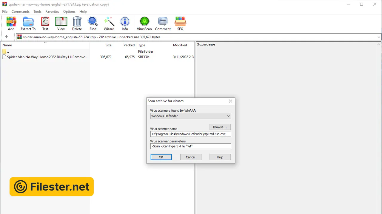The width and height of the screenshot is (382, 214).
Task: Select the Spider.Man.No.Way.Home SRT file
Action: click(47, 57)
